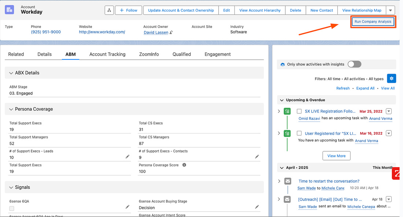Open the User Registered task action menu
The height and width of the screenshot is (217, 403).
tap(389, 133)
